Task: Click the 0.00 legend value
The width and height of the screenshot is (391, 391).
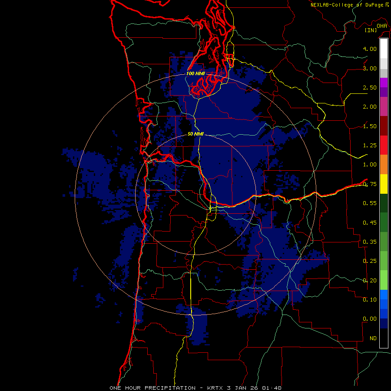Action: coord(370,319)
